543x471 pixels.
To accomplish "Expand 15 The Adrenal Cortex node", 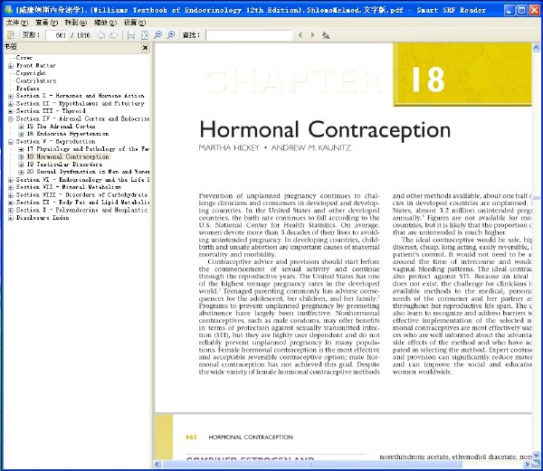I will (x=21, y=127).
